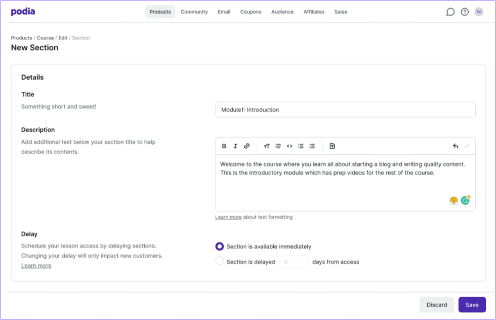The image size is (496, 320).
Task: Undo the last edit in the description
Action: [x=455, y=146]
